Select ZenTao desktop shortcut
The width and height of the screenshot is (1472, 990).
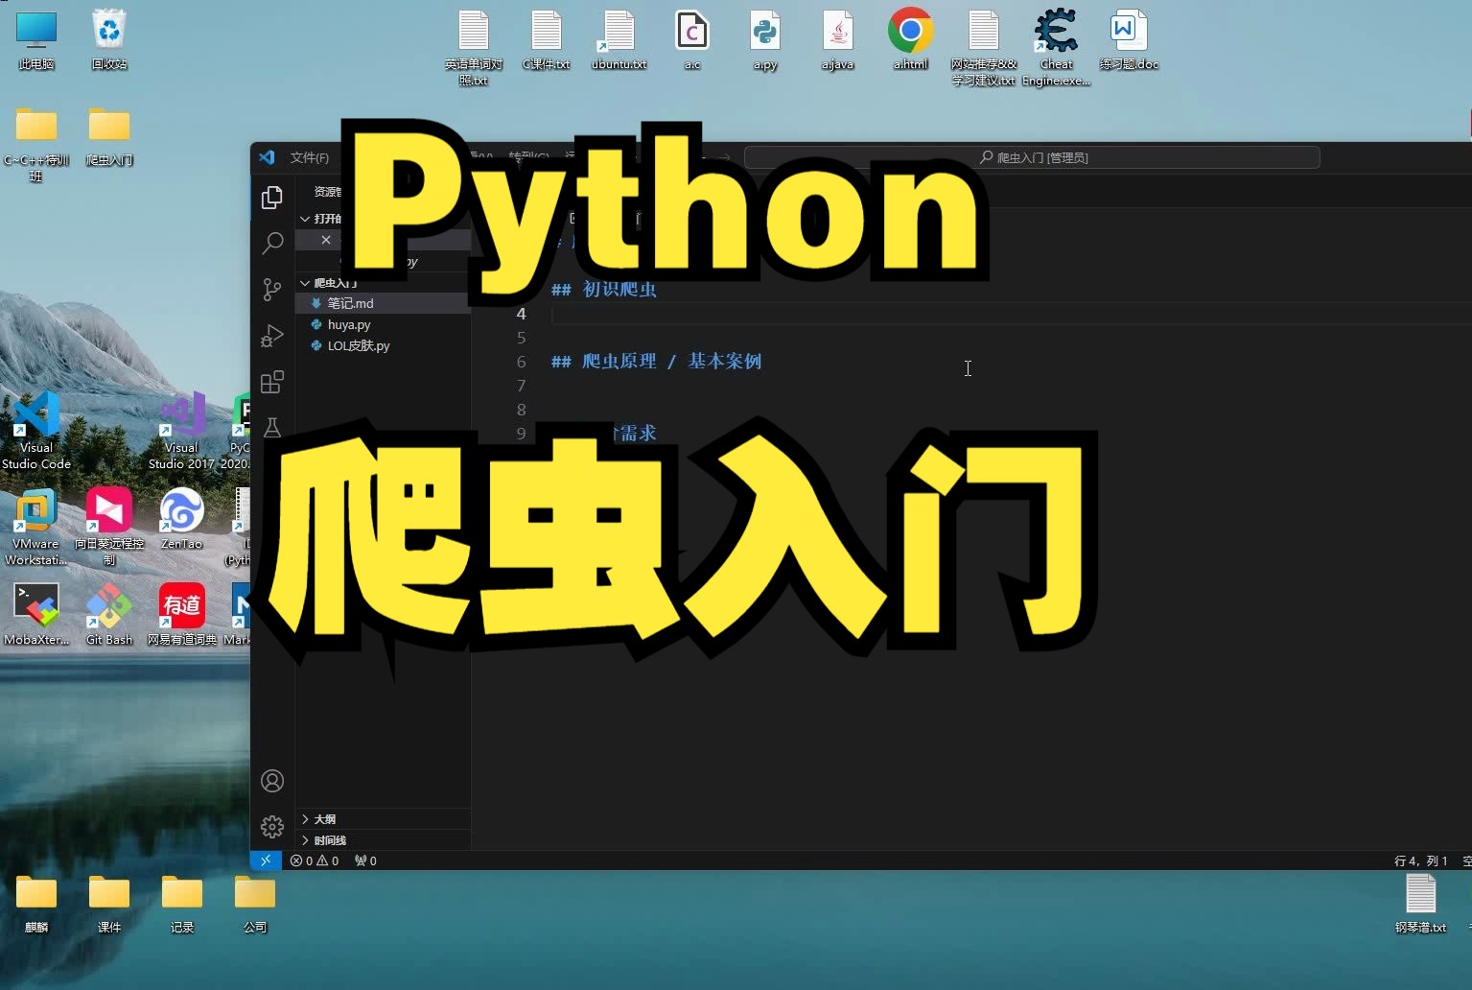point(182,520)
